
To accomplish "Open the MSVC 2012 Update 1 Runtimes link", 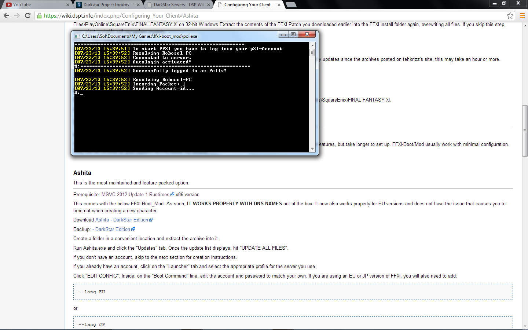I will click(135, 195).
